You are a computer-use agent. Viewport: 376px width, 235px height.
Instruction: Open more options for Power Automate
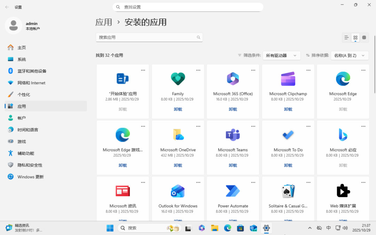pos(253,182)
